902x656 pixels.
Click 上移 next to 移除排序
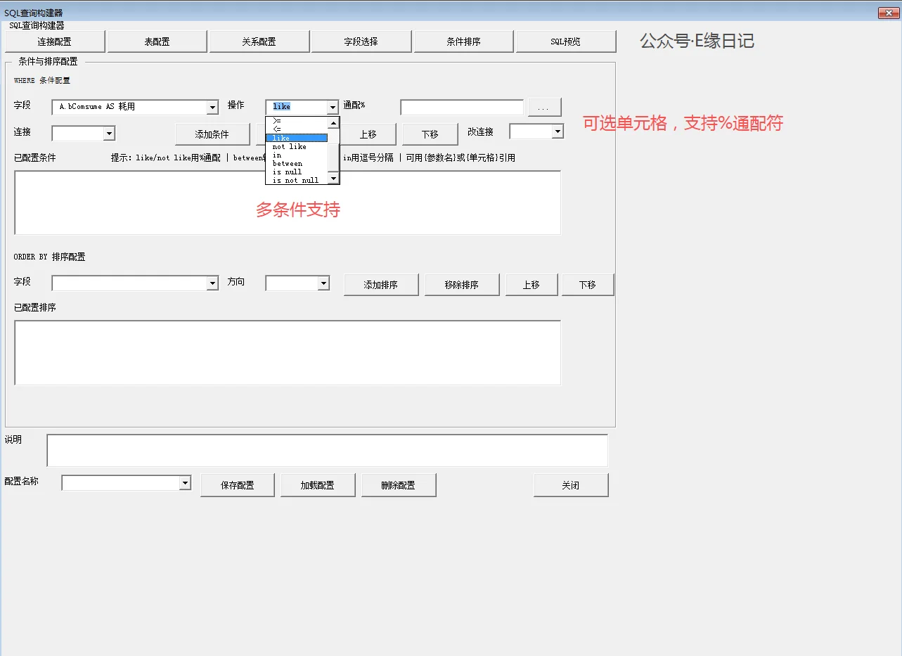pyautogui.click(x=531, y=285)
